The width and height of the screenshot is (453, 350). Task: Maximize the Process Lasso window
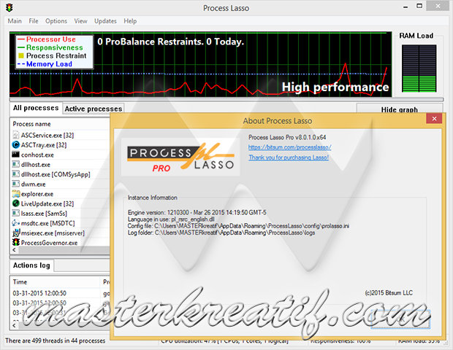click(419, 6)
